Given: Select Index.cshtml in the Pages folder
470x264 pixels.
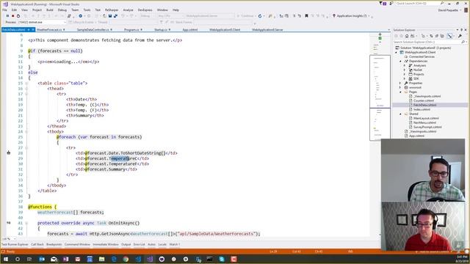Looking at the screenshot, I should click(422, 109).
